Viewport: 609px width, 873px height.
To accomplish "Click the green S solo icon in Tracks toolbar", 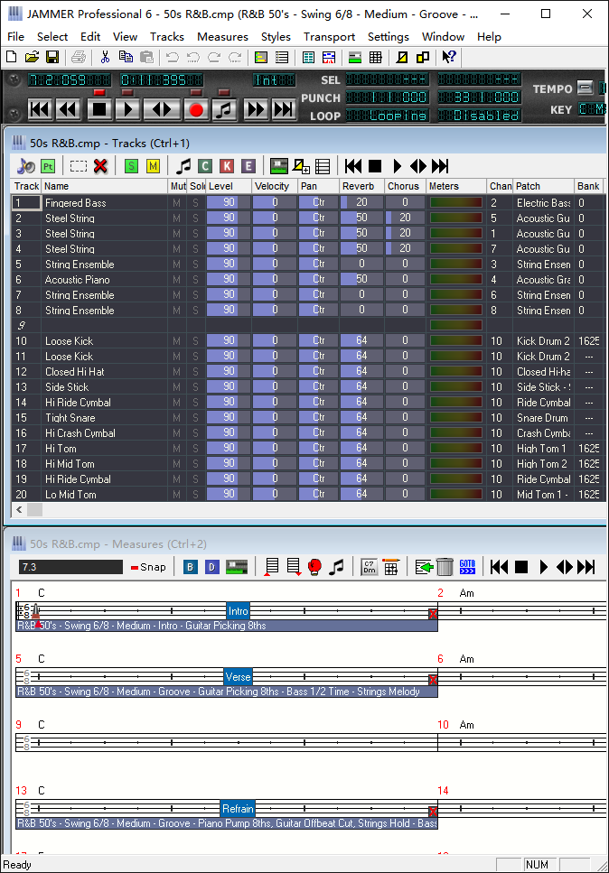I will 131,166.
